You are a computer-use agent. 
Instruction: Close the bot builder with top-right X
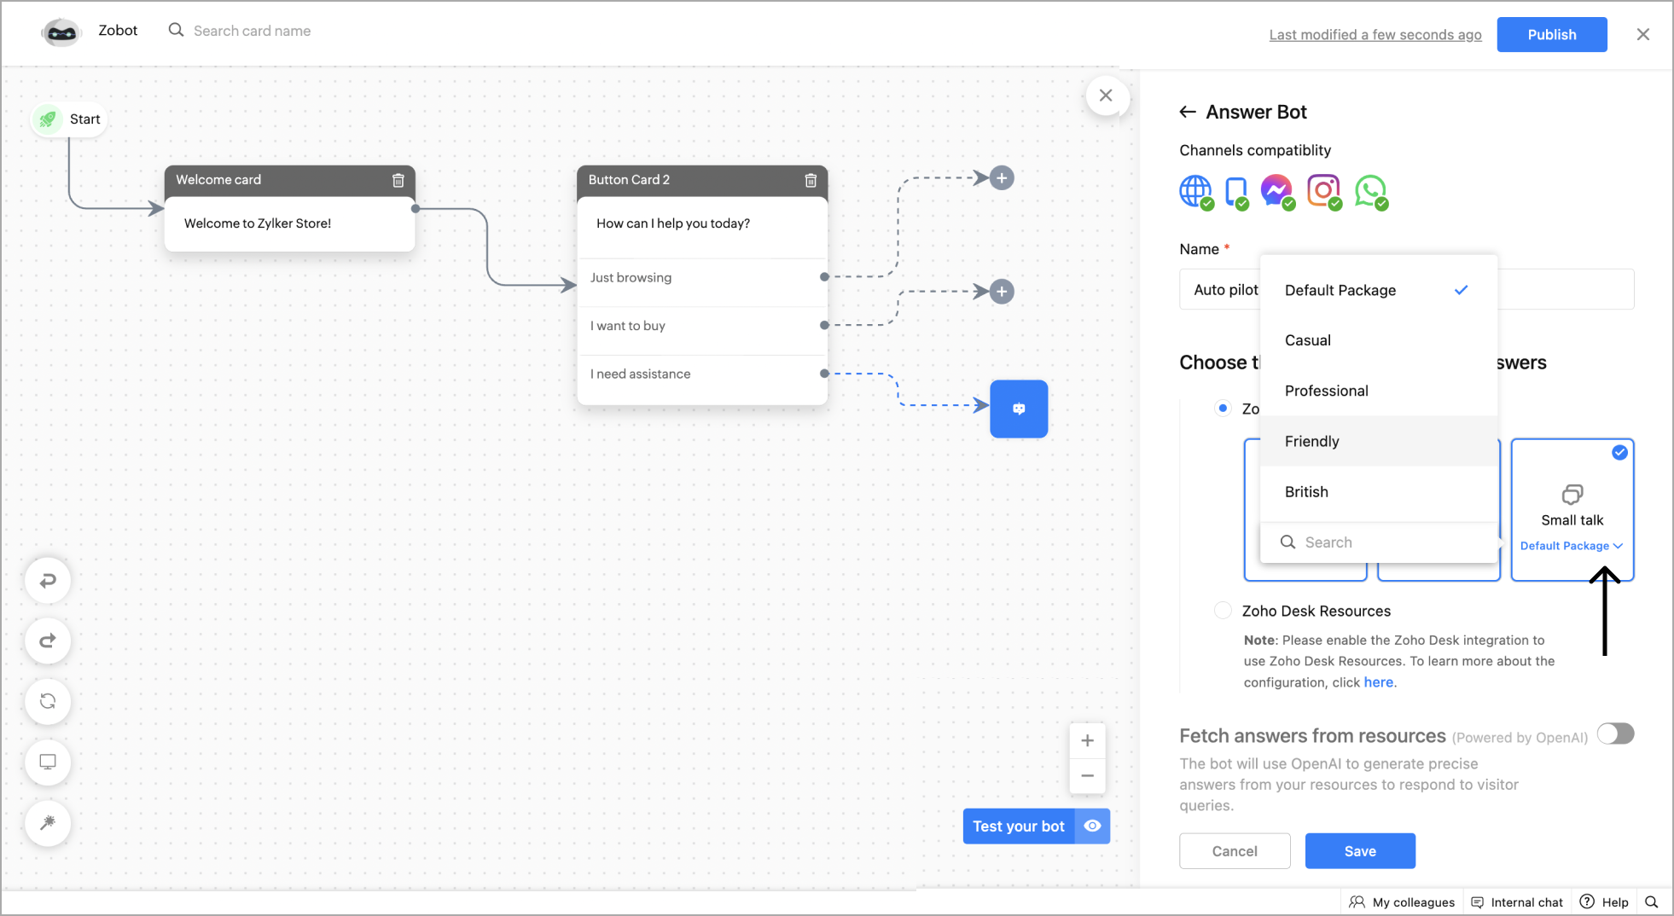pos(1643,34)
